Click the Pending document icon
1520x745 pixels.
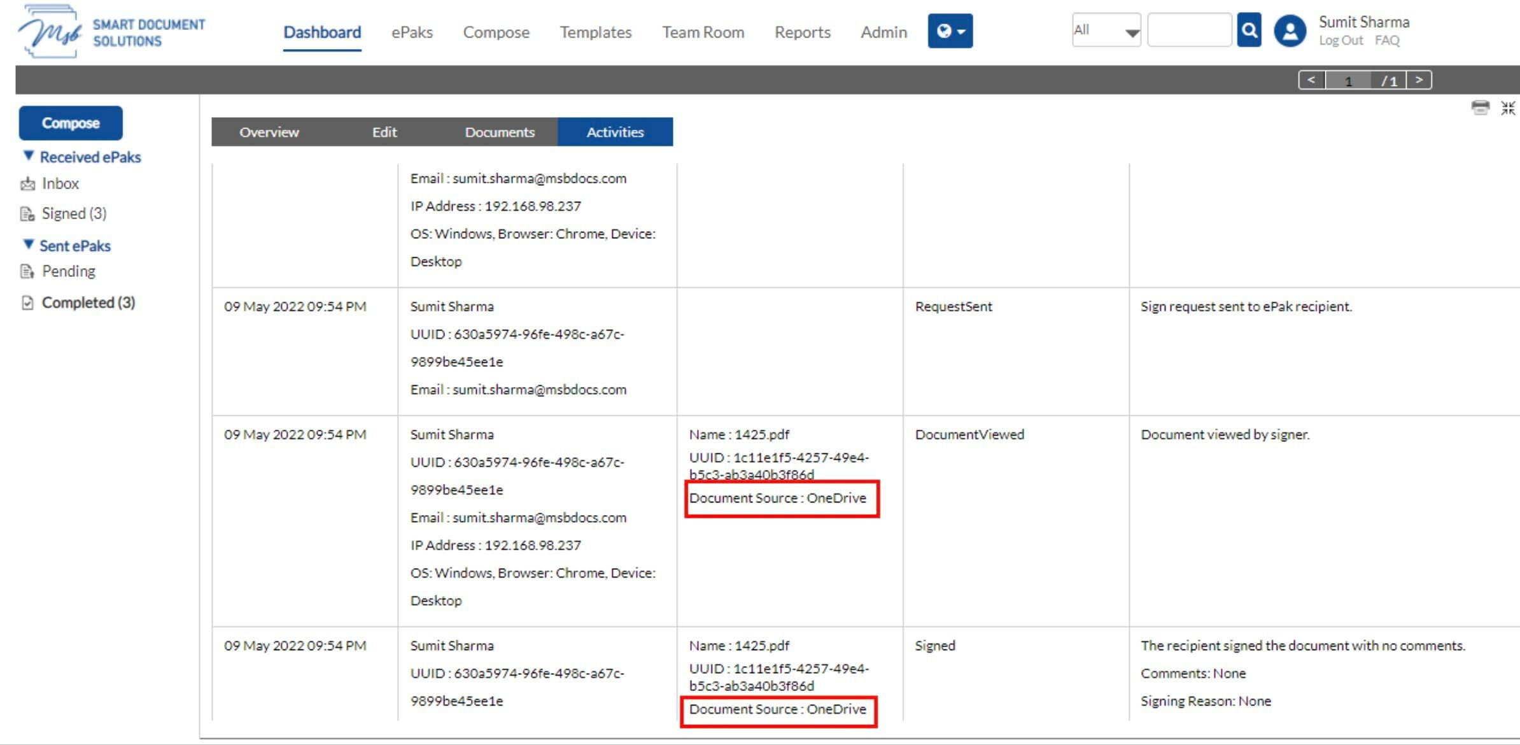(x=27, y=272)
